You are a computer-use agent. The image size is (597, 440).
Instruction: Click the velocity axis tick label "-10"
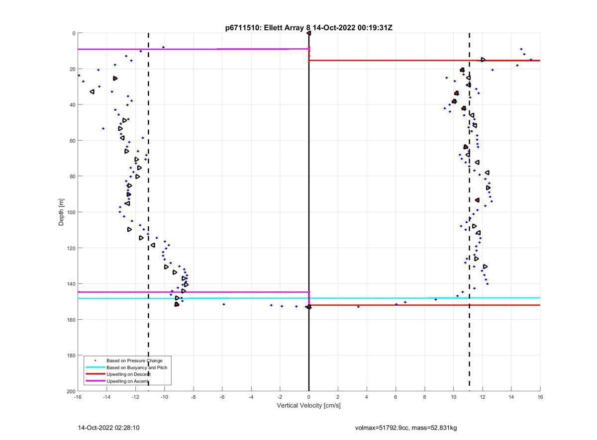click(x=164, y=397)
